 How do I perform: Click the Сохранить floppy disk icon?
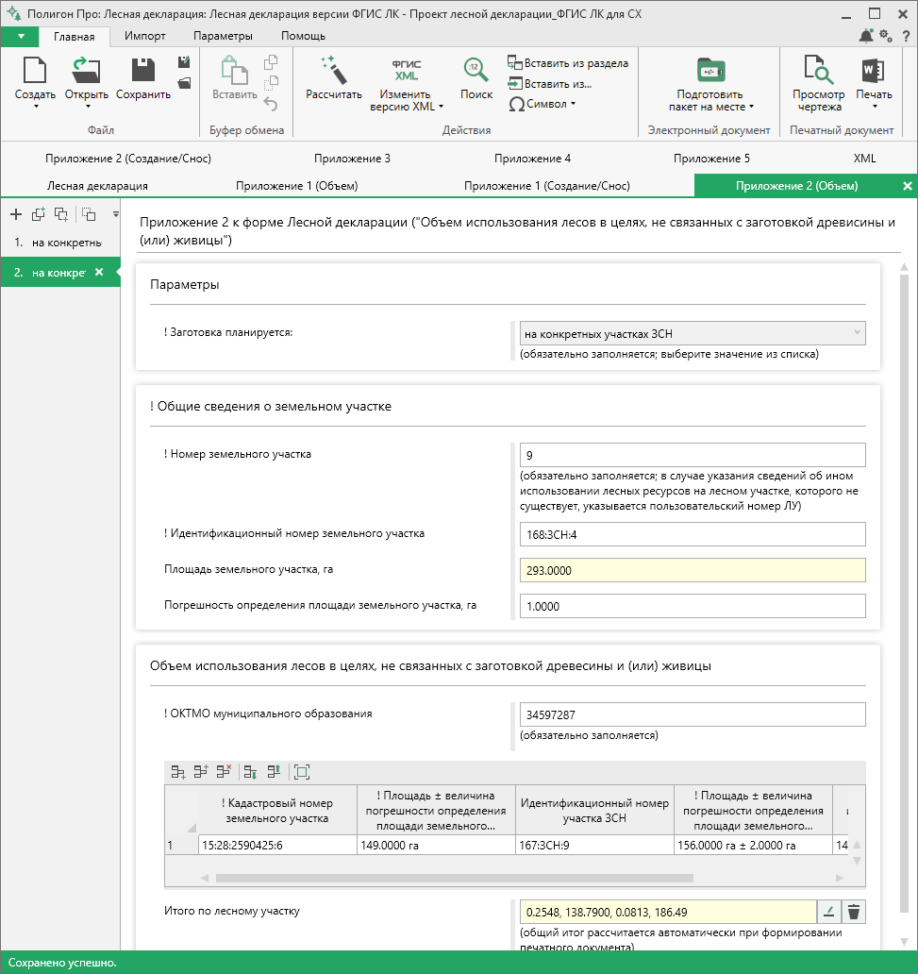click(x=142, y=70)
